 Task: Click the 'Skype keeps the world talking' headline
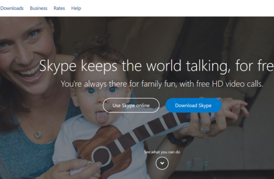pyautogui.click(x=157, y=66)
